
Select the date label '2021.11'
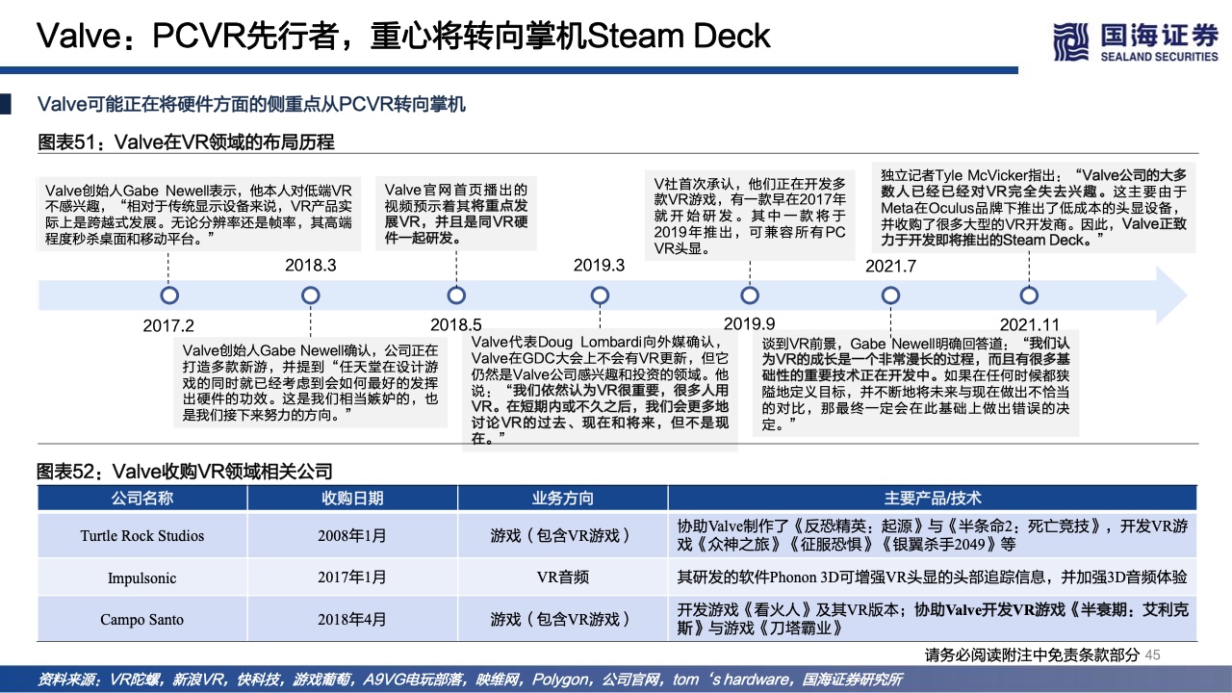coord(1029,325)
